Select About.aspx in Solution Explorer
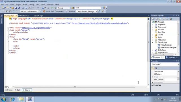Viewport: 181px width, 102px height. pos(162,40)
